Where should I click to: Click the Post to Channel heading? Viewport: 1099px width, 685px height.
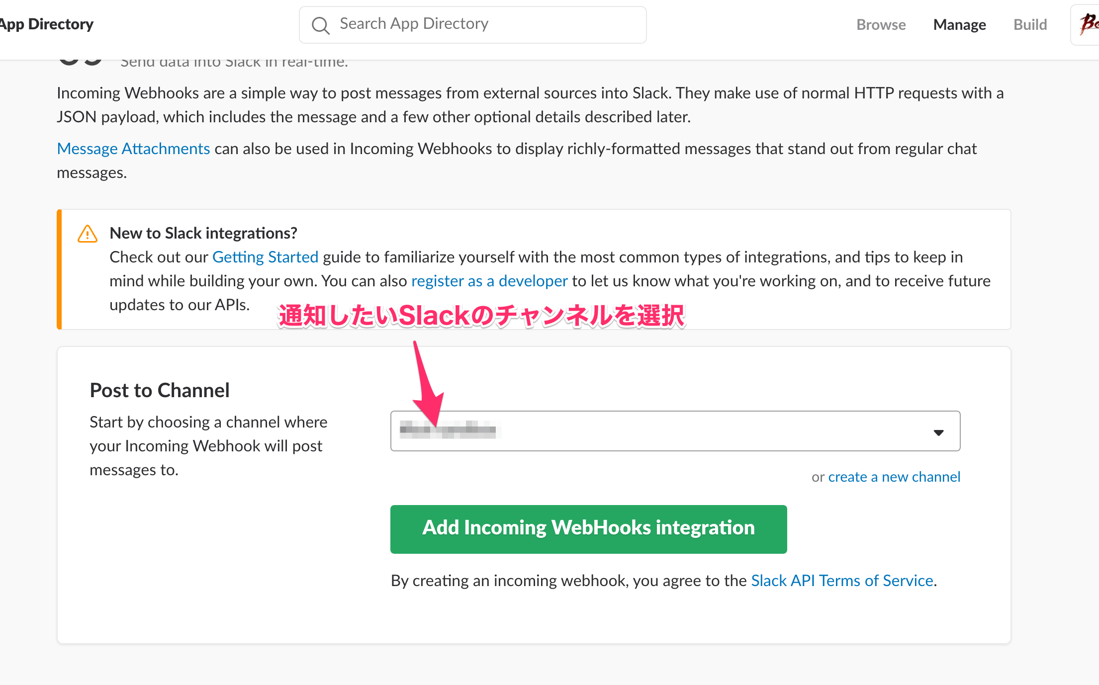click(x=160, y=390)
